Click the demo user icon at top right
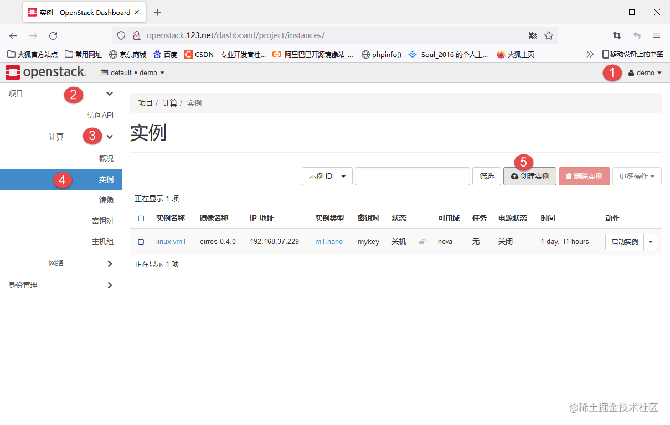Screen dimensions: 670x425 632,72
